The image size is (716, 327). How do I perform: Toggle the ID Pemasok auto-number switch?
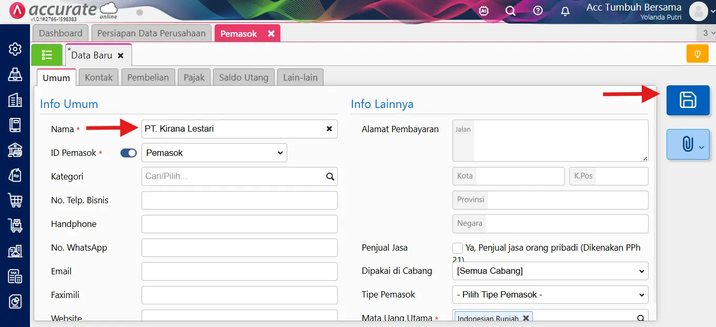click(128, 153)
